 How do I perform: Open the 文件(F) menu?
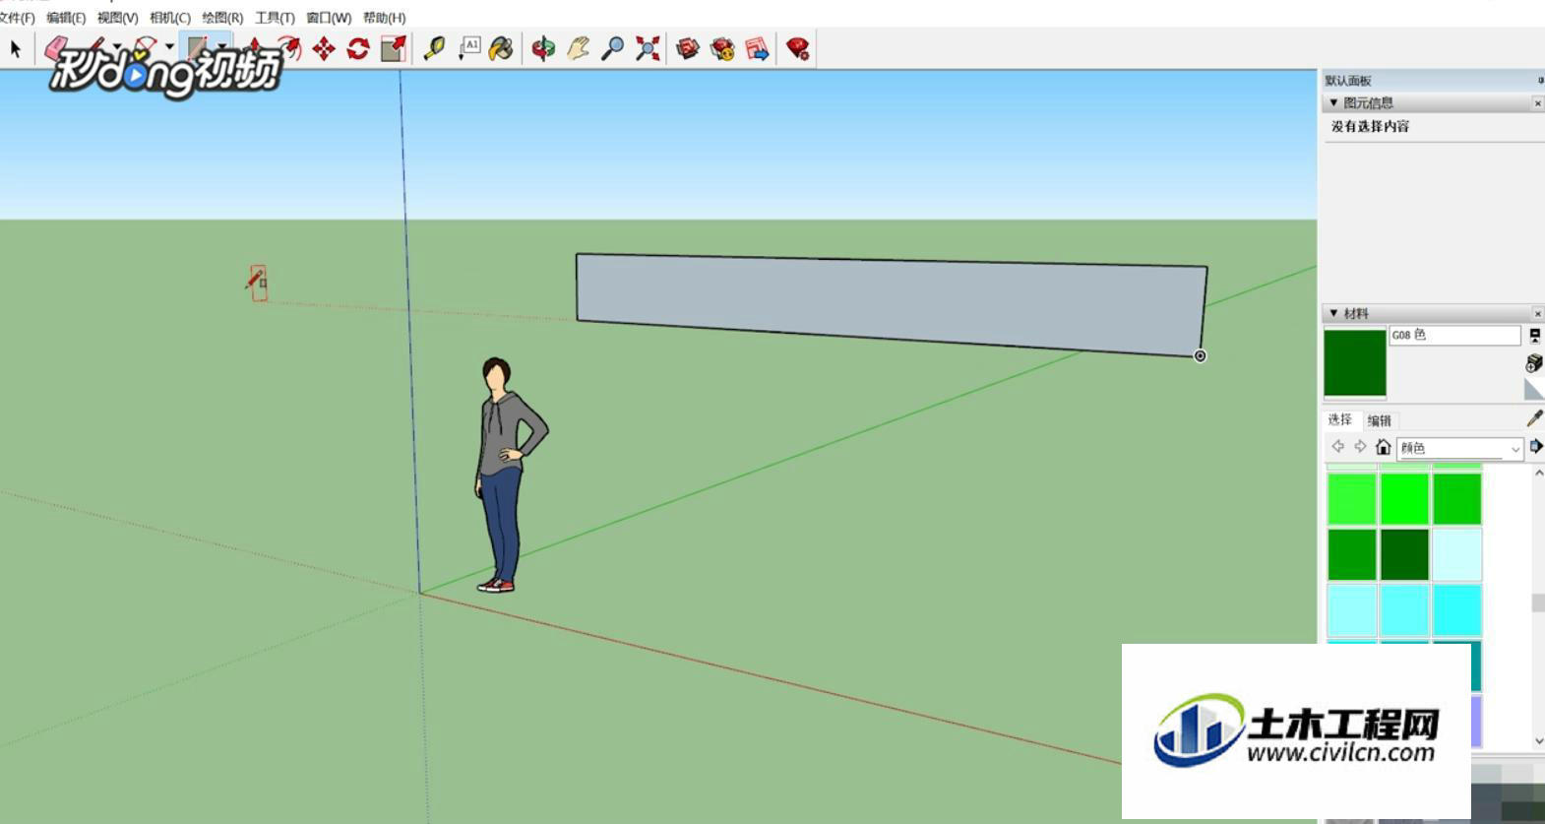tap(17, 18)
